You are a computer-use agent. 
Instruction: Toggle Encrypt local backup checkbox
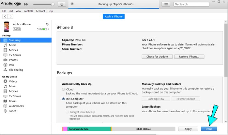point(68,112)
